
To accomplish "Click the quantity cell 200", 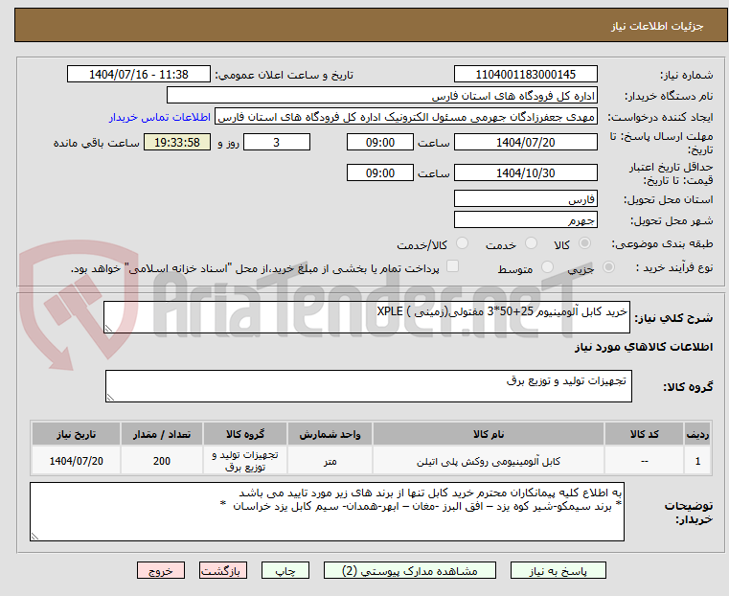I will point(161,461).
